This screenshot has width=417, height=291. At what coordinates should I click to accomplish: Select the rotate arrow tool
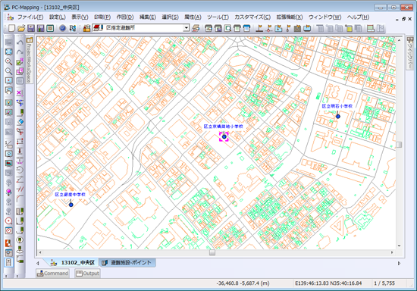[20, 170]
